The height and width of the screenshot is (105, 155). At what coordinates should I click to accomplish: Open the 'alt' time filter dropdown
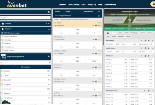26,63
